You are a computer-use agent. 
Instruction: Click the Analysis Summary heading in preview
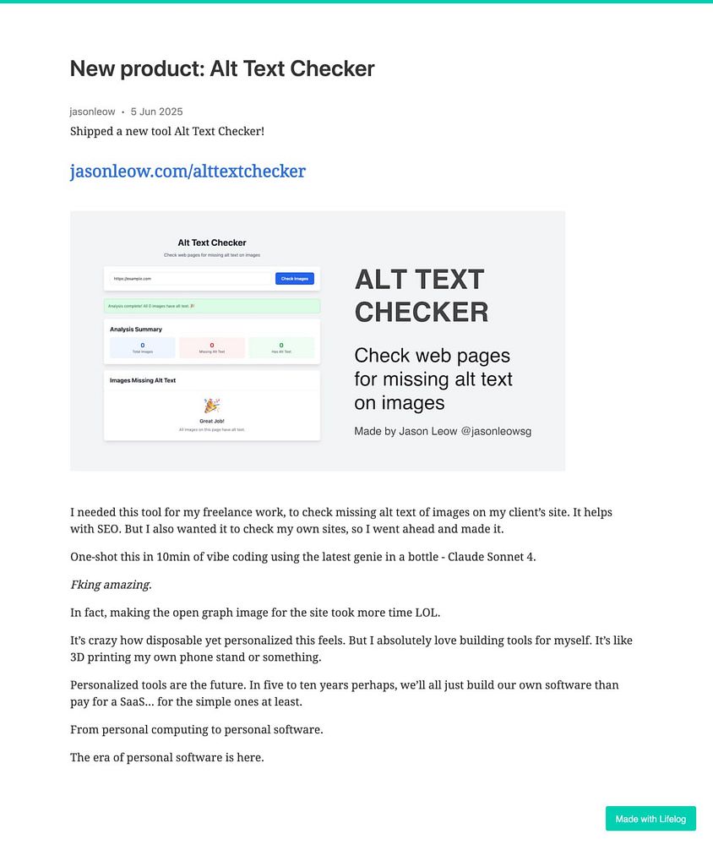pos(136,330)
